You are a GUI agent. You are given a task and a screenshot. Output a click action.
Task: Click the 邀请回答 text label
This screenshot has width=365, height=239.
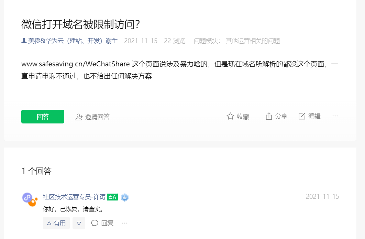pos(97,117)
